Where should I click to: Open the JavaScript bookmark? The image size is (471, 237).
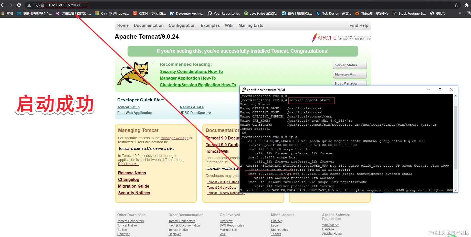click(261, 13)
